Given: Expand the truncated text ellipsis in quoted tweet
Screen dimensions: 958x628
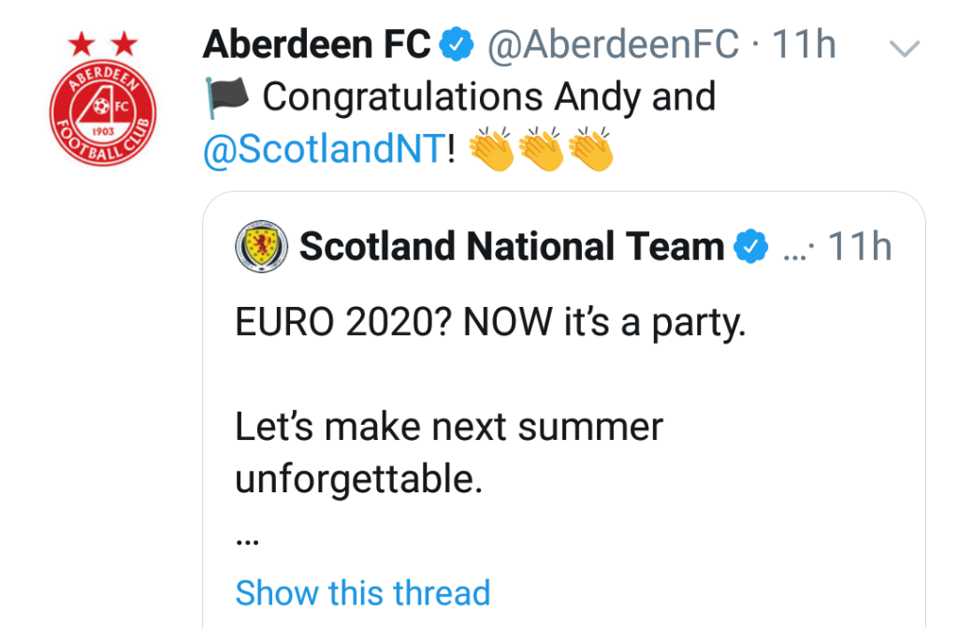Looking at the screenshot, I should 247,541.
